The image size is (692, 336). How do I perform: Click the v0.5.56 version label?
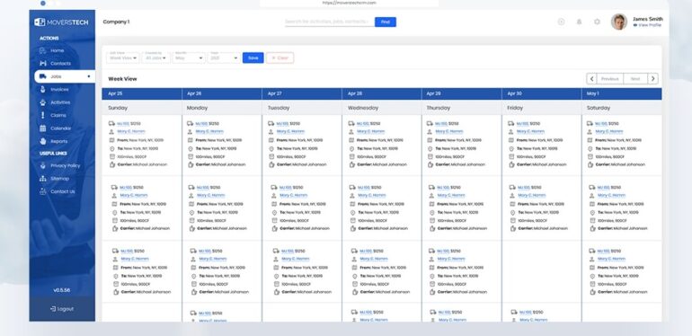tap(62, 290)
